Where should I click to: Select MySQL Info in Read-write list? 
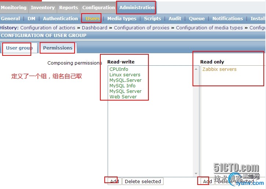click(122, 86)
